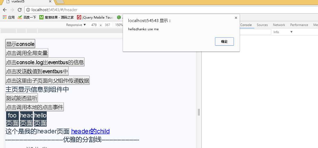Click the browser back arrow
Viewport: 318px width, 148px height.
click(5, 10)
